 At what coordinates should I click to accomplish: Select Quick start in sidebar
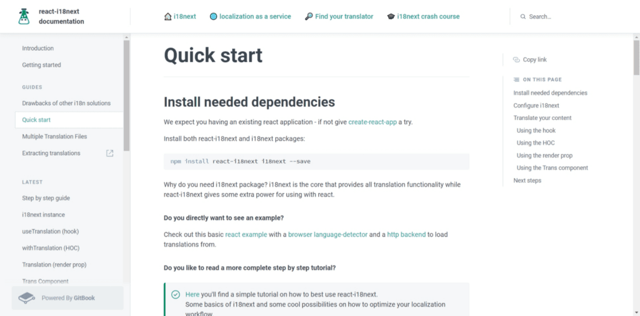(x=69, y=120)
